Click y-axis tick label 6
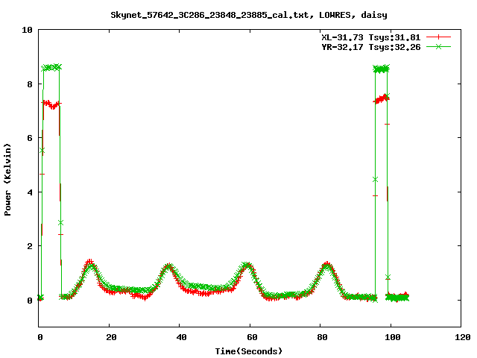The image size is (477, 358). tap(30, 138)
